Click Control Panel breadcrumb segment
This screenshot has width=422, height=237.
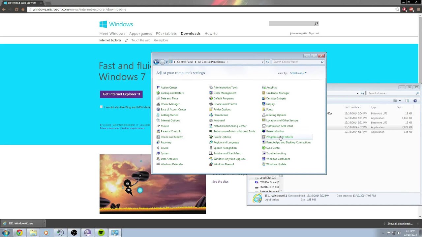click(185, 62)
